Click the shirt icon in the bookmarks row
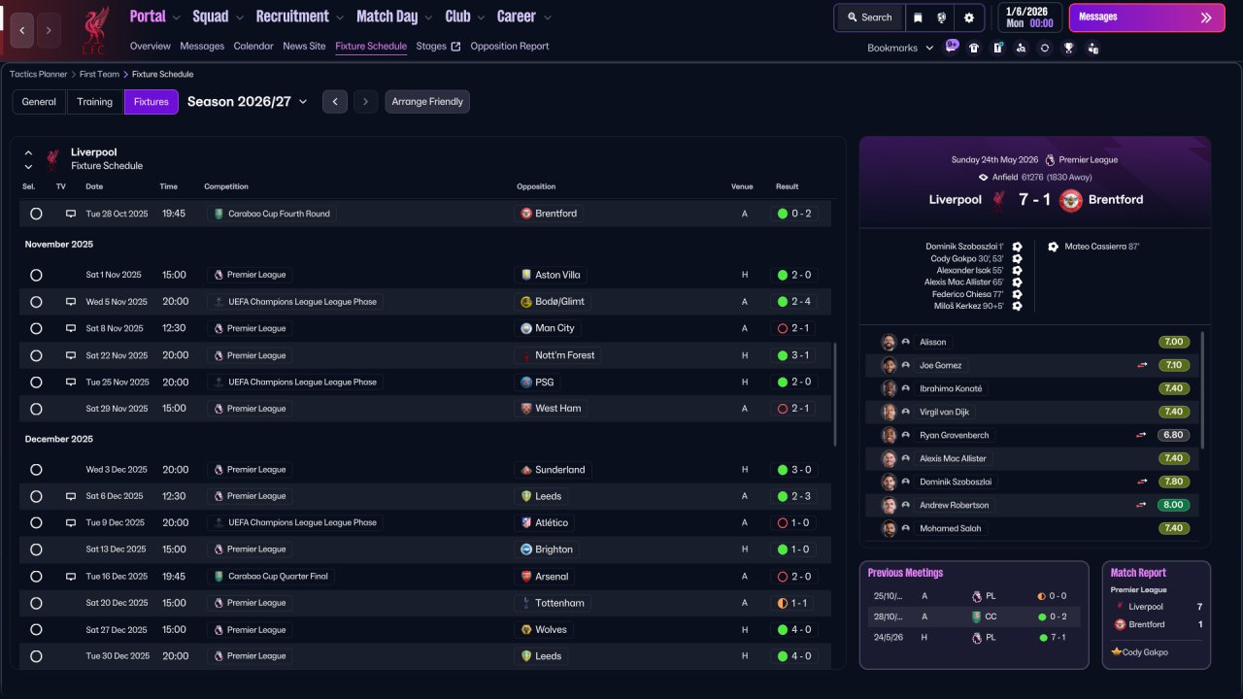 (x=974, y=48)
